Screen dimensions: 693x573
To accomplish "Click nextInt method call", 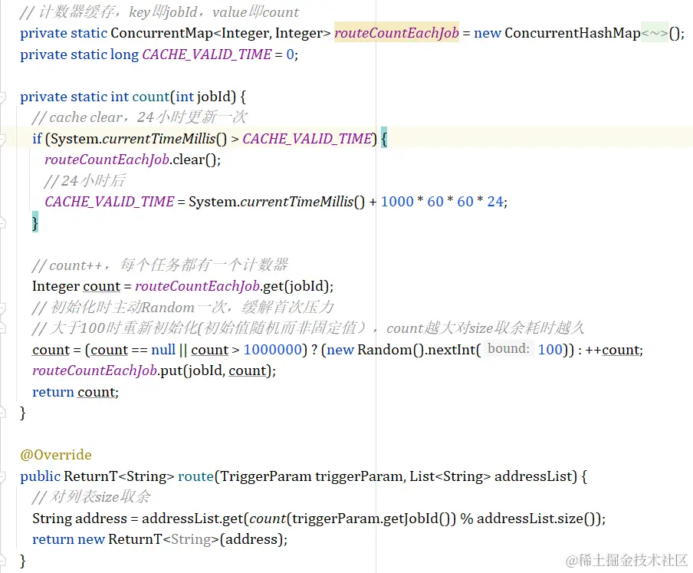I will pyautogui.click(x=452, y=350).
